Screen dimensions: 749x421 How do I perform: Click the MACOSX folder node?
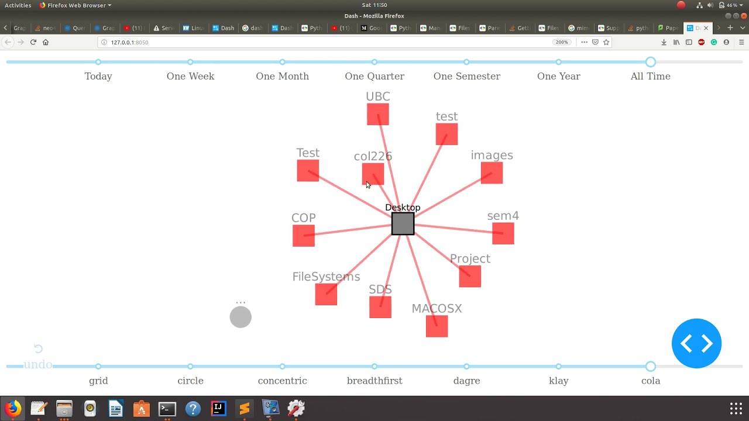[437, 326]
